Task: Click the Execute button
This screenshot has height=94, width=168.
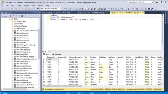Action: click(67, 9)
